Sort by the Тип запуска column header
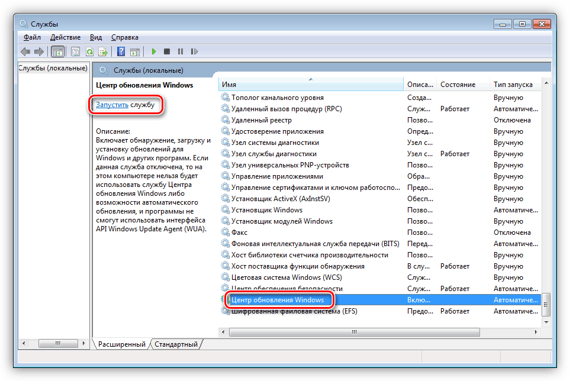 point(515,84)
